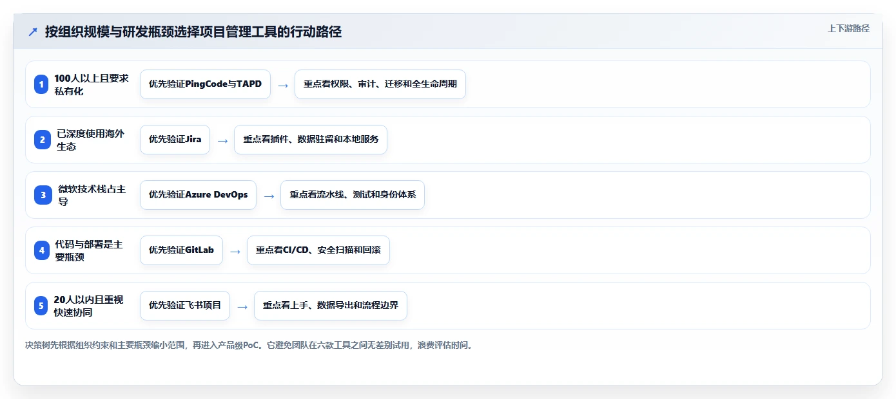Screen dimensions: 896x399
Task: Click 重点看流水线、测试和身份体系 box
Action: 353,195
